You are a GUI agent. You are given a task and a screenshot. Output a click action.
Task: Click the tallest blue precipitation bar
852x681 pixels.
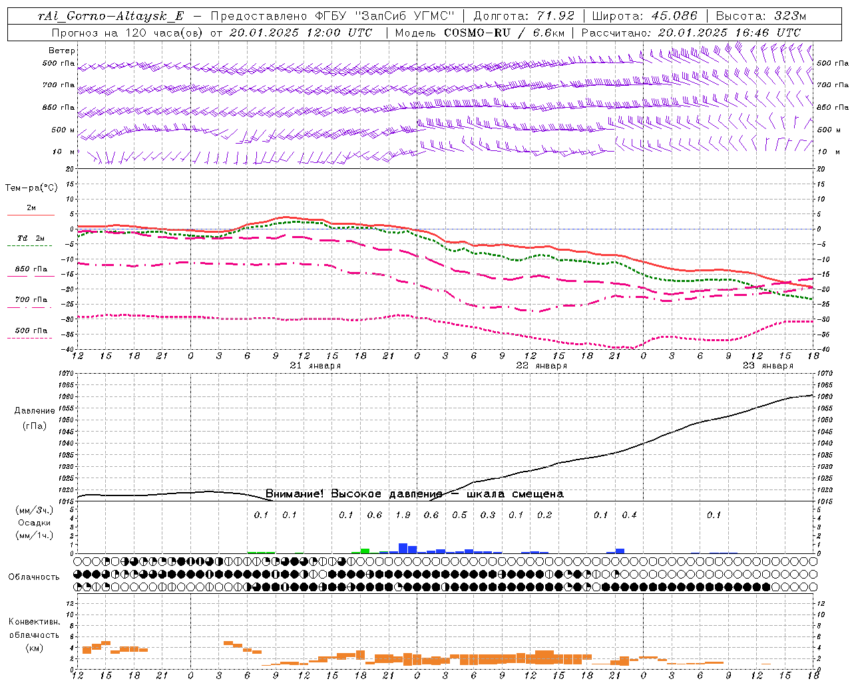403,549
